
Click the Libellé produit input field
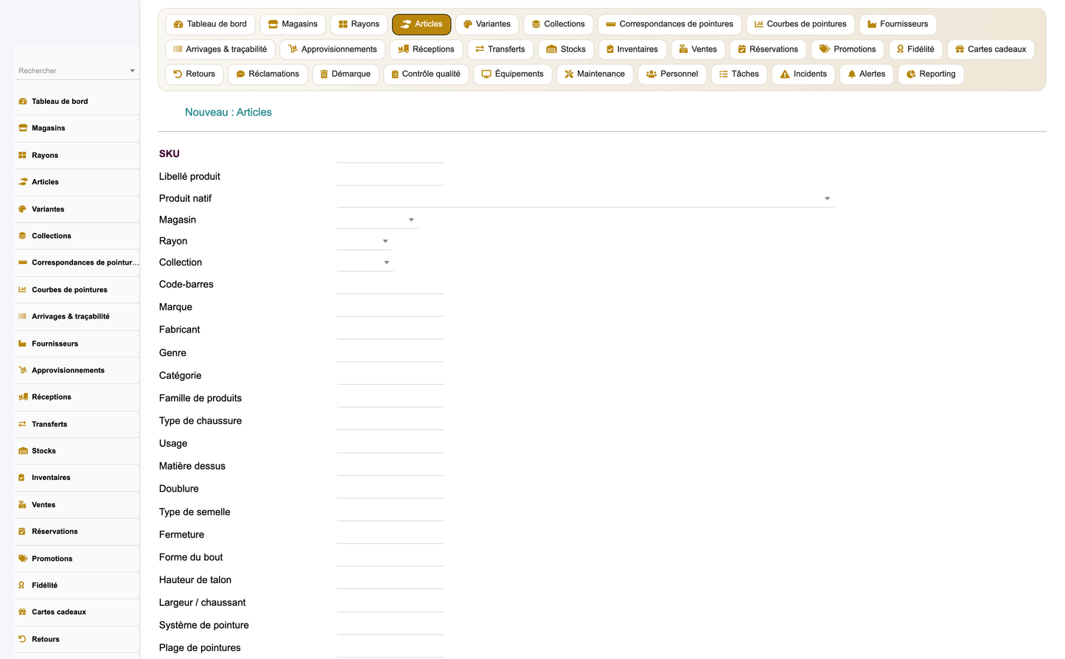click(x=391, y=176)
